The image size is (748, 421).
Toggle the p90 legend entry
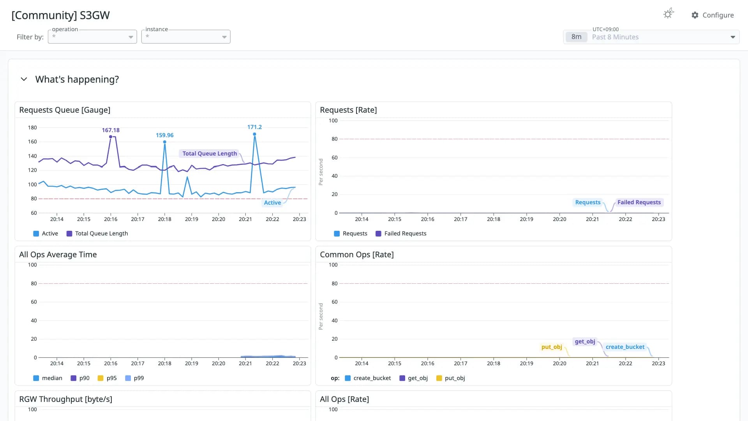point(80,378)
